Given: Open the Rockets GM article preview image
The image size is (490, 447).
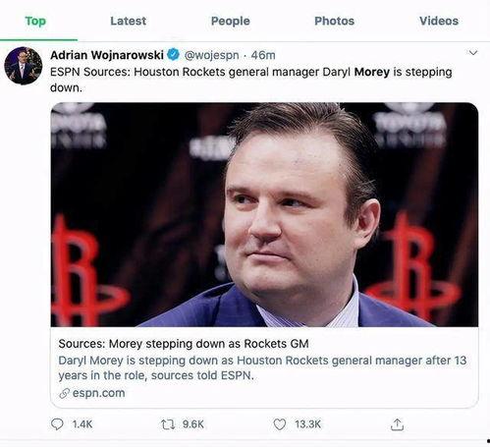Looking at the screenshot, I should 264,214.
